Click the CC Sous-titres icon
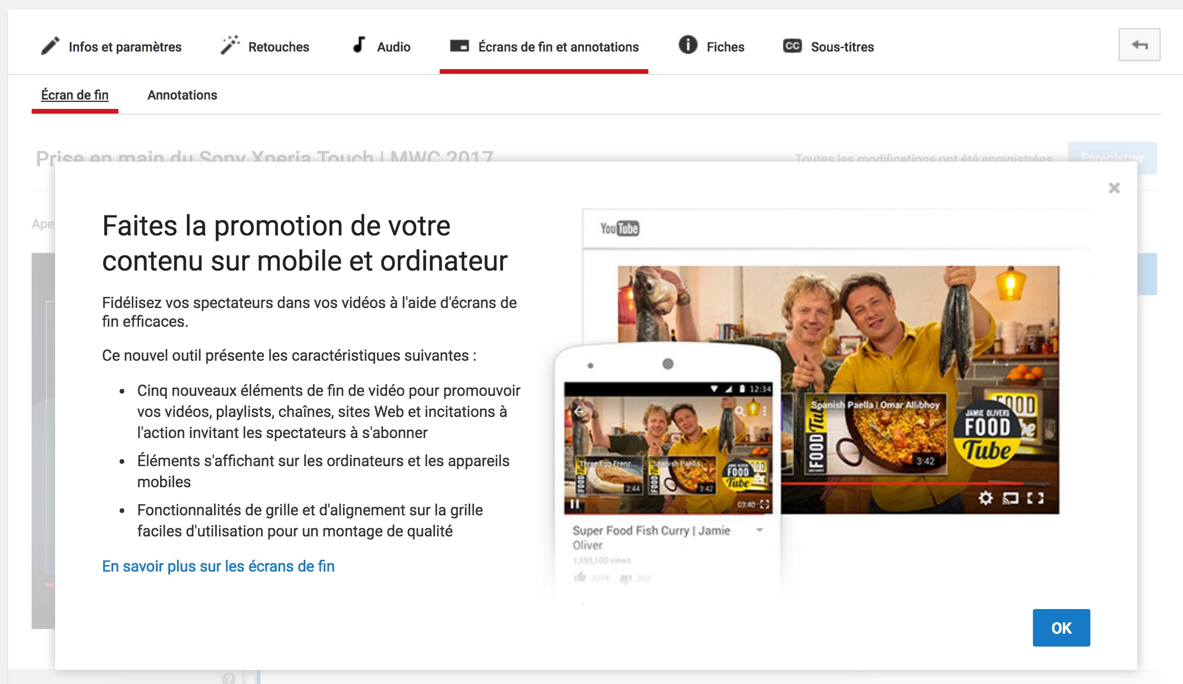Image resolution: width=1183 pixels, height=684 pixels. (792, 46)
